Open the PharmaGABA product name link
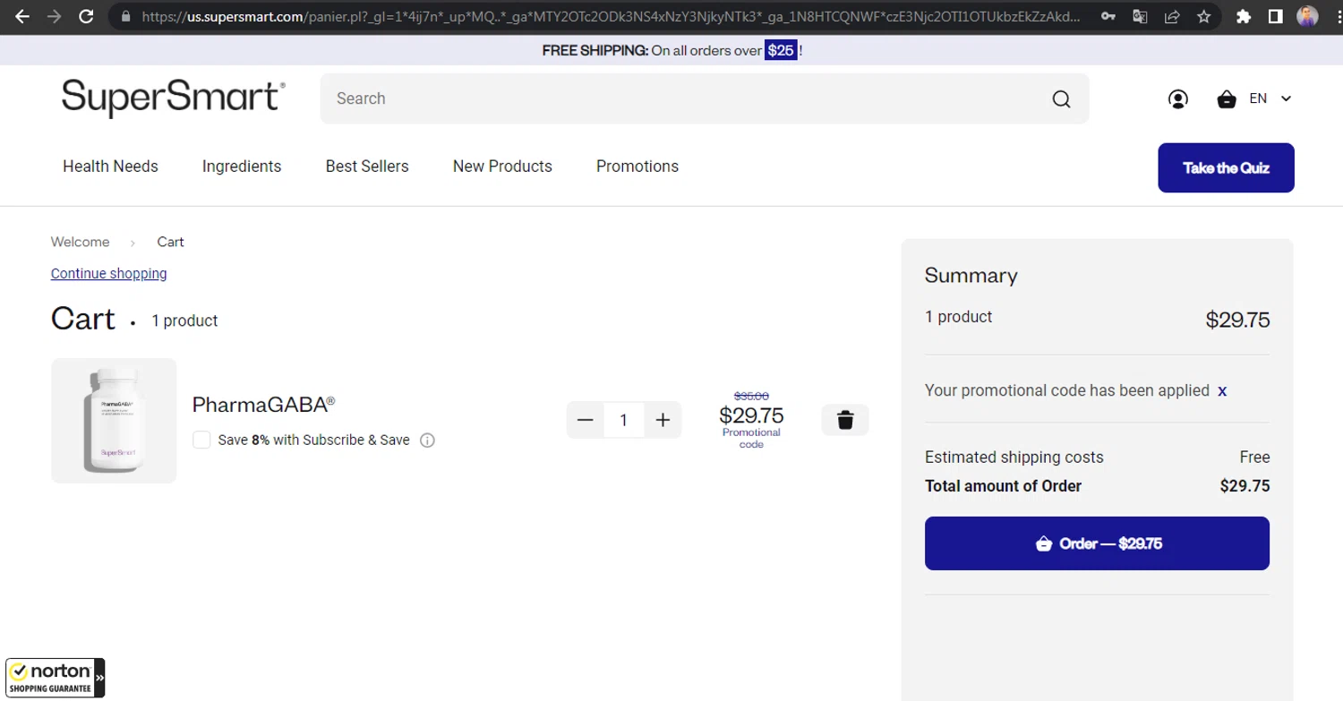The width and height of the screenshot is (1343, 701). (263, 405)
